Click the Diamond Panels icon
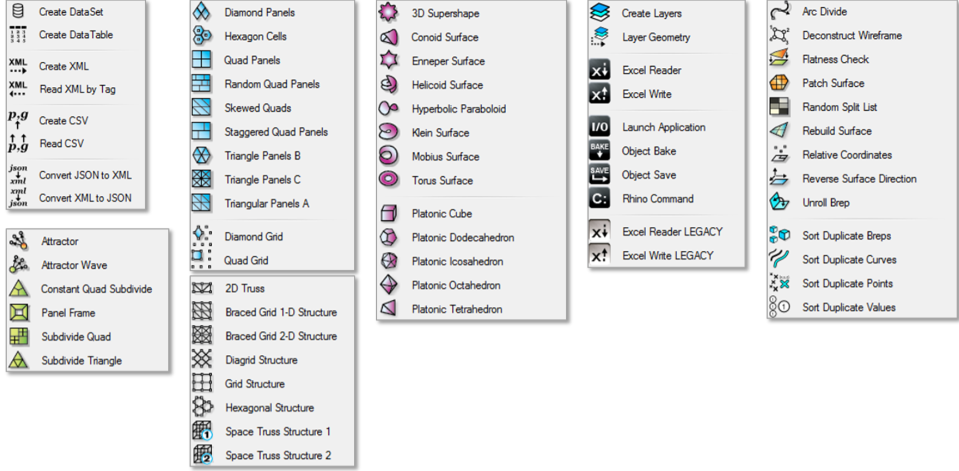This screenshot has height=471, width=959. [201, 12]
